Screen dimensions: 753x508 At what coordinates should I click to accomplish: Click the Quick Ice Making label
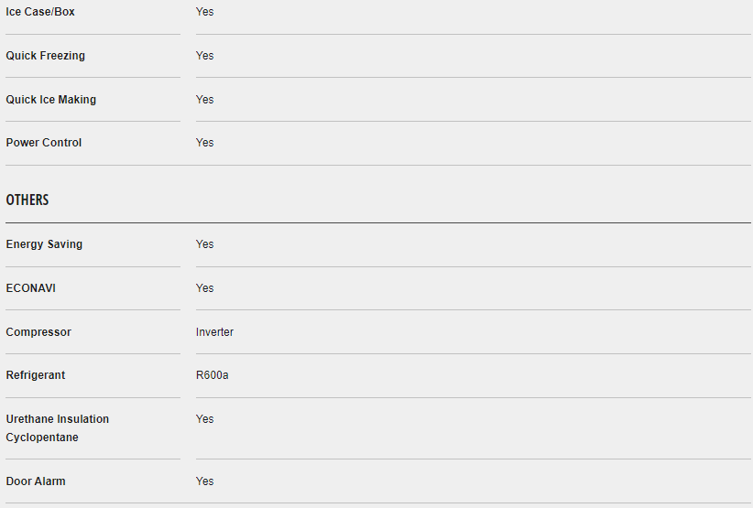pyautogui.click(x=50, y=100)
